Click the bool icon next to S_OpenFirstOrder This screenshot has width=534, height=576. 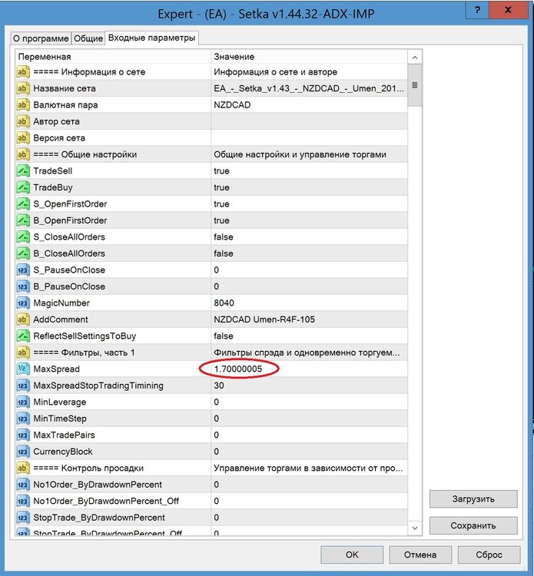[x=22, y=204]
